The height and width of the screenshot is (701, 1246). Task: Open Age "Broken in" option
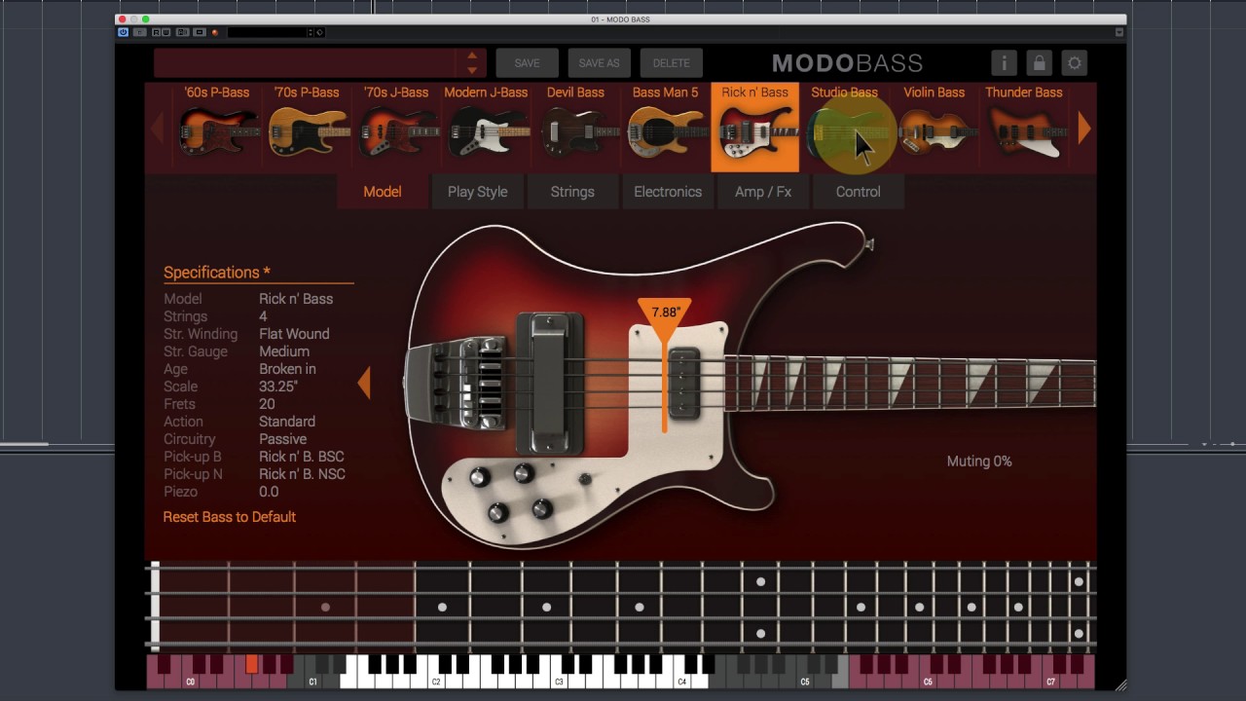tap(287, 369)
